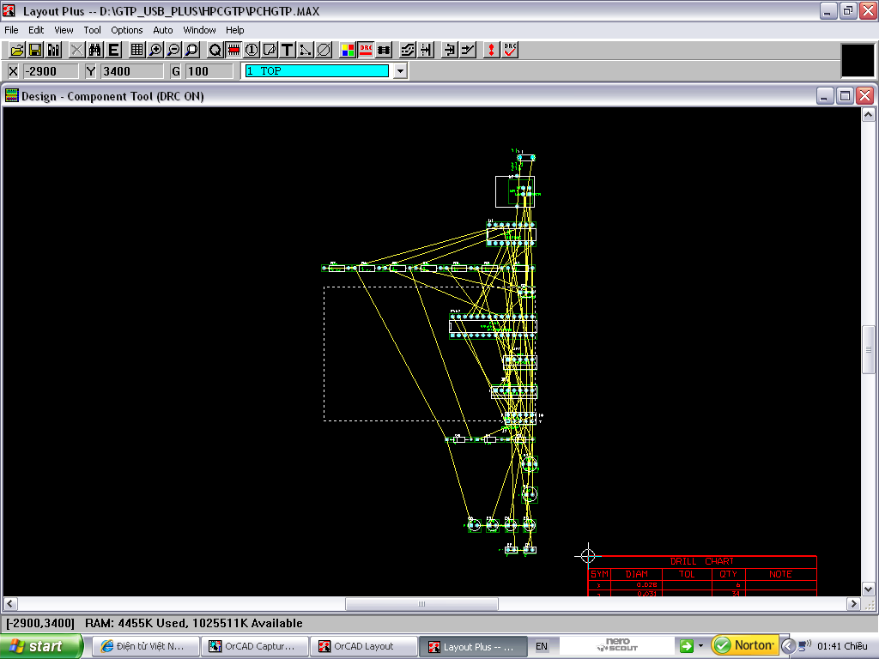
Task: Click the origin crosshair marker
Action: pos(587,556)
